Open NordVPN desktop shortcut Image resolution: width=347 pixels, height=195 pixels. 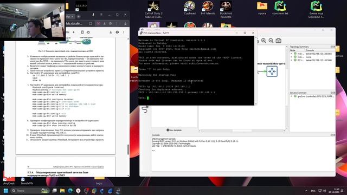[x=27, y=181]
